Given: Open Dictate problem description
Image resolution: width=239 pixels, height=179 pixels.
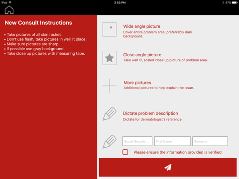Looking at the screenshot, I should [x=150, y=113].
